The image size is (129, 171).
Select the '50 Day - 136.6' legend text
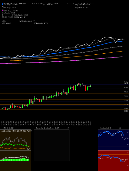point(10,8)
